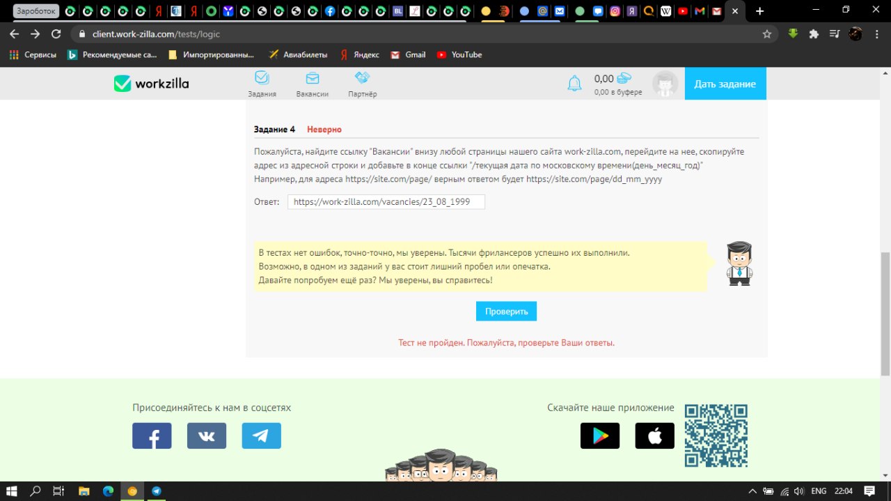Open the Chrome extensions puzzle menu
This screenshot has height=501, width=891.
coord(813,33)
